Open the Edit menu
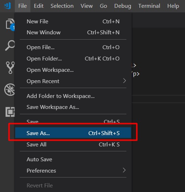Screen dimensions: 185x192 [38, 6]
